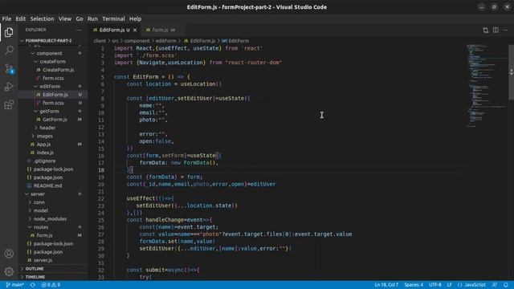
Task: Open server.js in the explorer
Action: (43, 260)
